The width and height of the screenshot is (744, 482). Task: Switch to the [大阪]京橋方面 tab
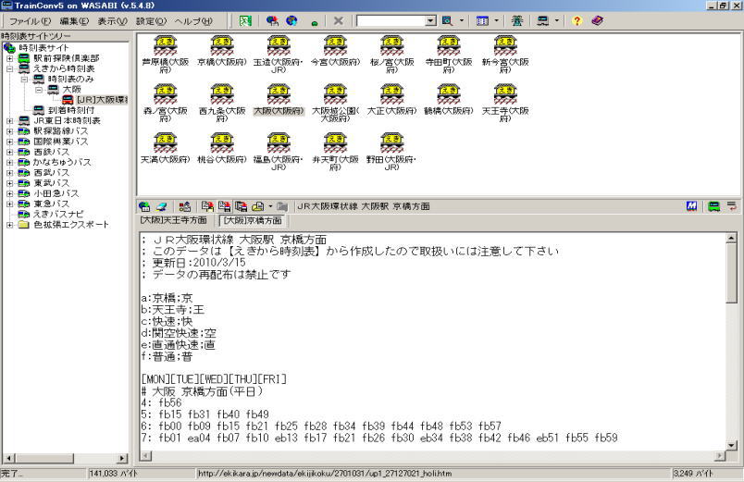253,220
